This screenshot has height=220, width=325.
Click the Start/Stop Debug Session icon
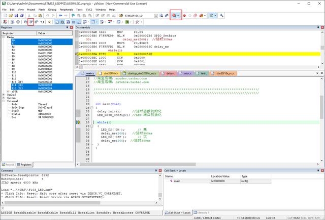point(175,16)
